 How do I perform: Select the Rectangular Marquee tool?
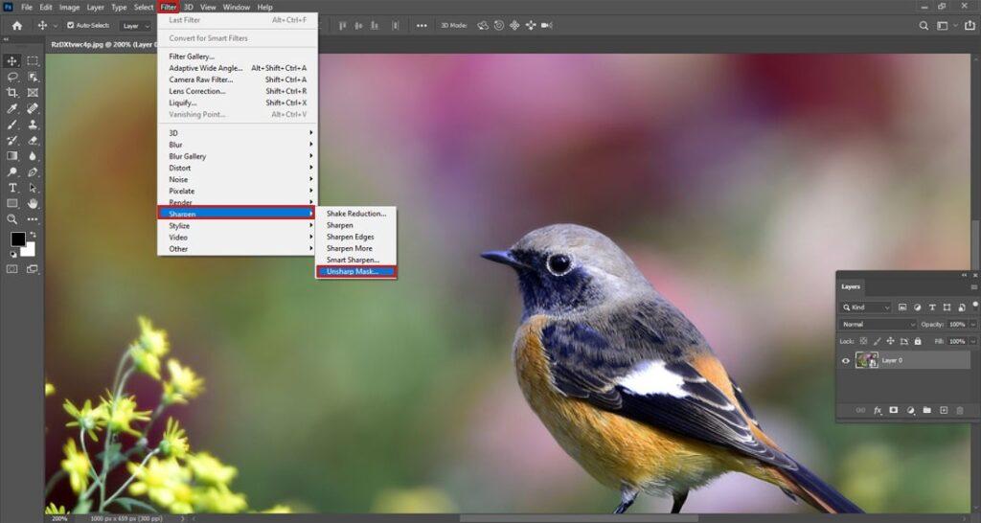33,60
